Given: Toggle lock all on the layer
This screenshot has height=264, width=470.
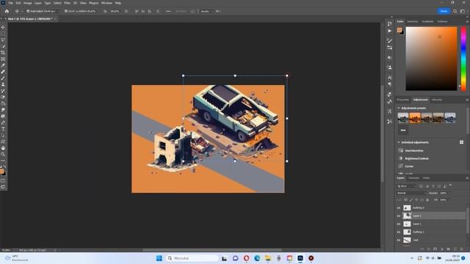Looking at the screenshot, I should (x=427, y=199).
